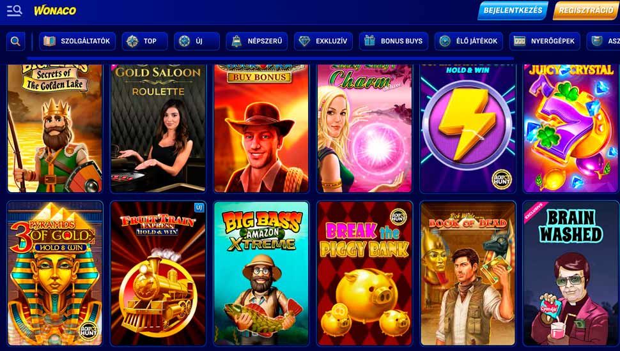Open the Brain Washed exclusive game

click(571, 274)
